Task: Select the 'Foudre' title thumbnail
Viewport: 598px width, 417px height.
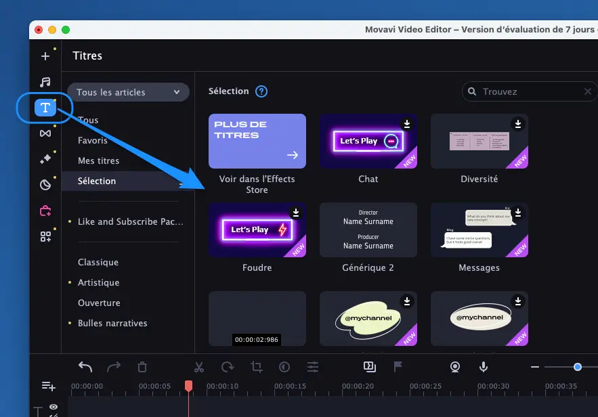Action: click(x=257, y=230)
